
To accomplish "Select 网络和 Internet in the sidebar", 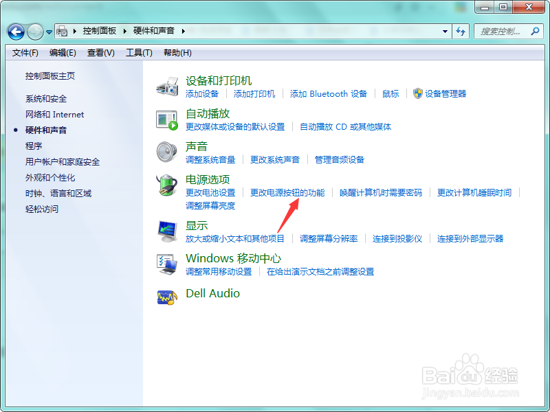I will coord(55,115).
